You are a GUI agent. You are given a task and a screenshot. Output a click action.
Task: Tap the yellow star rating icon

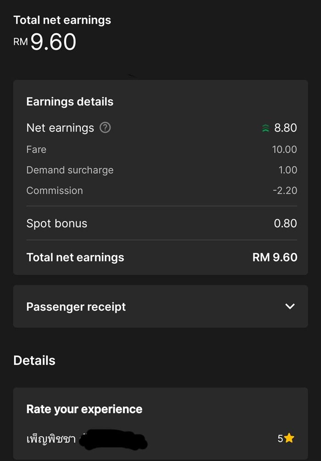(x=289, y=438)
